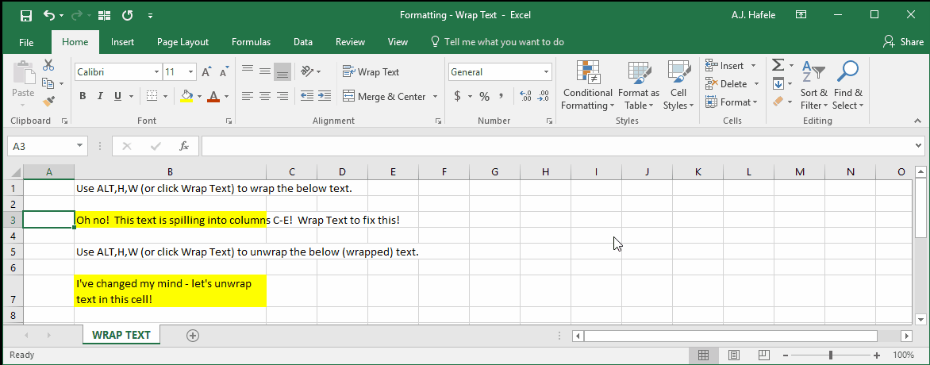Switch to the Review tab
The image size is (930, 365).
[x=350, y=42]
